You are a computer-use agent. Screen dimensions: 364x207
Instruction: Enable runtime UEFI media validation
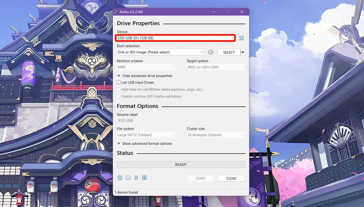click(x=119, y=96)
